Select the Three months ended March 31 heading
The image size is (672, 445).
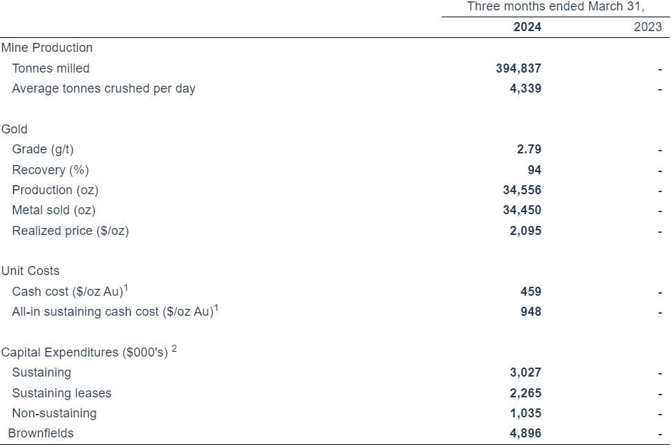pyautogui.click(x=555, y=6)
